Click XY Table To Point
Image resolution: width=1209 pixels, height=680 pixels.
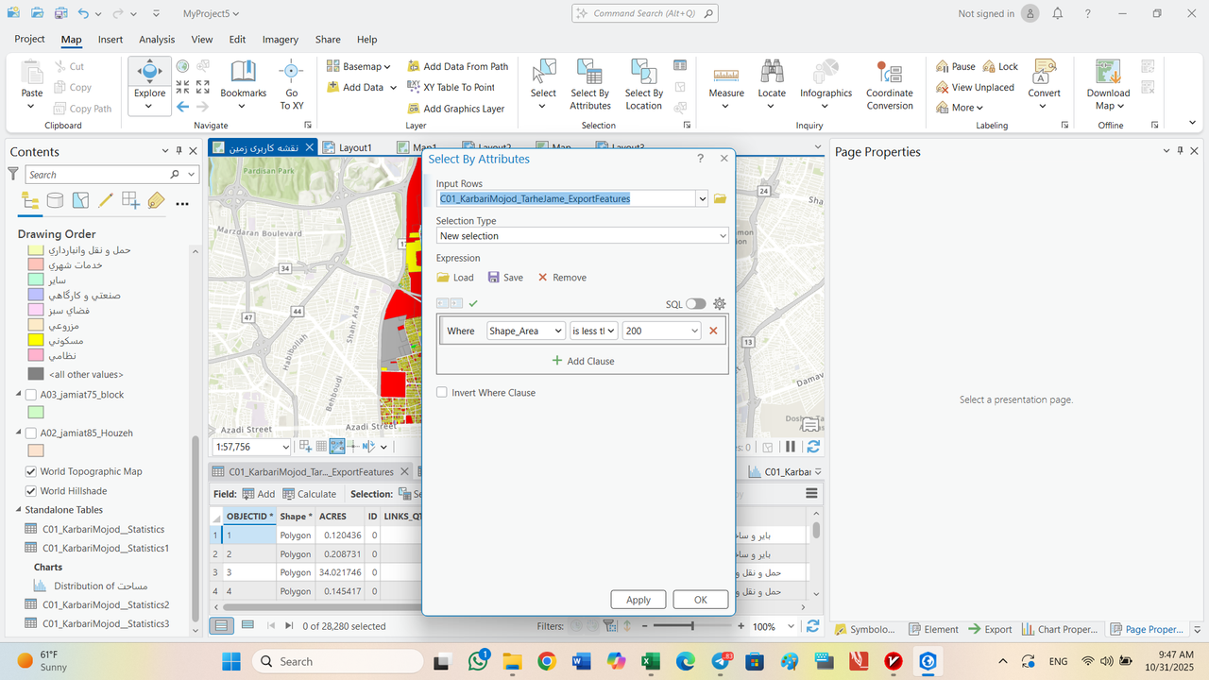pyautogui.click(x=451, y=87)
